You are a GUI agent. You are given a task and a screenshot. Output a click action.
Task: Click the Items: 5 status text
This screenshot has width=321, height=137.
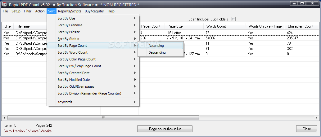10,126
